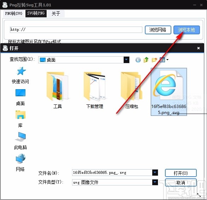Go up one folder level icon

(146, 60)
